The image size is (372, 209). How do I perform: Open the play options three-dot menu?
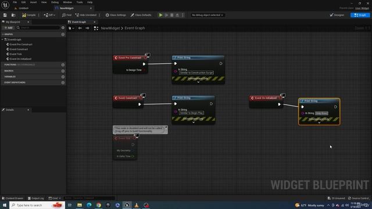tap(183, 15)
